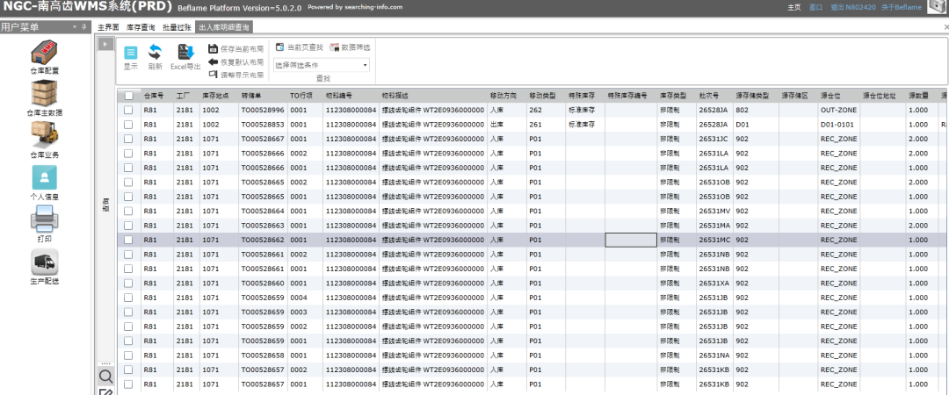This screenshot has width=949, height=395.
Task: Click the magnifier search icon at lower left
Action: click(x=105, y=377)
